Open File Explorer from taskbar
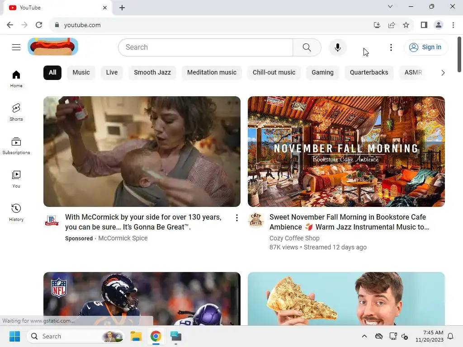The image size is (463, 347). click(x=136, y=336)
